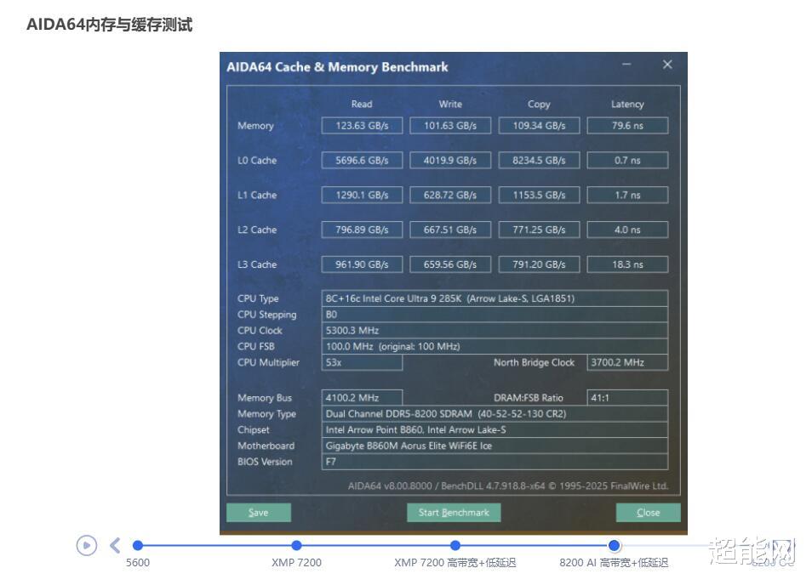Click L3 Cache Latency value 18.3 ns

coord(627,264)
